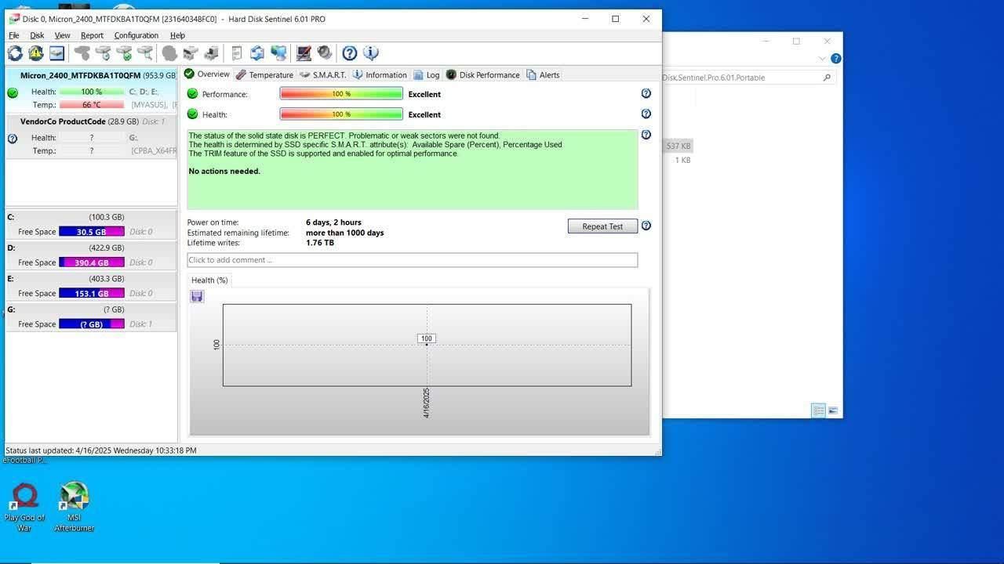Click the network computers toolbar icon
This screenshot has height=564, width=1004.
pos(278,53)
